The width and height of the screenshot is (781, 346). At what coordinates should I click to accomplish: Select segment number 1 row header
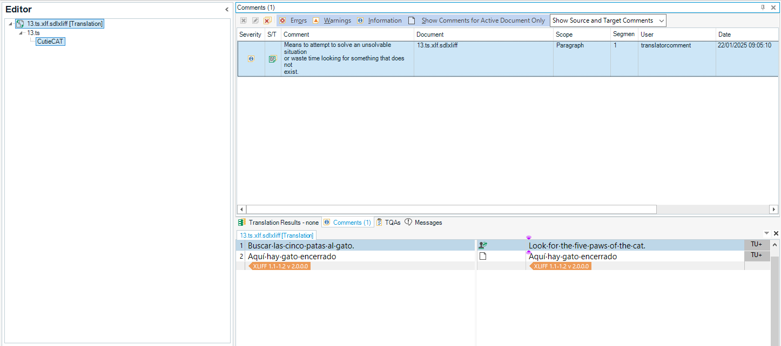(x=241, y=246)
